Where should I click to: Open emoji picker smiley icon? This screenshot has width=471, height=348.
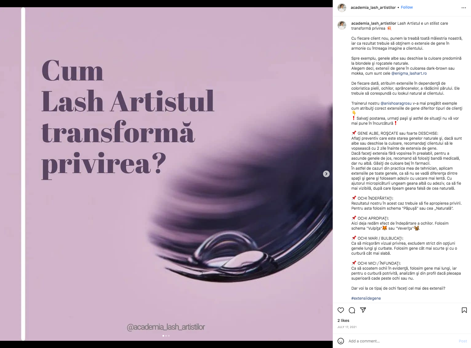point(341,341)
